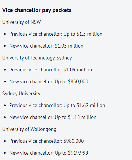Click New vice chancellor: Up to $1.15 million
Screen dimensions: 132x160
(53, 117)
